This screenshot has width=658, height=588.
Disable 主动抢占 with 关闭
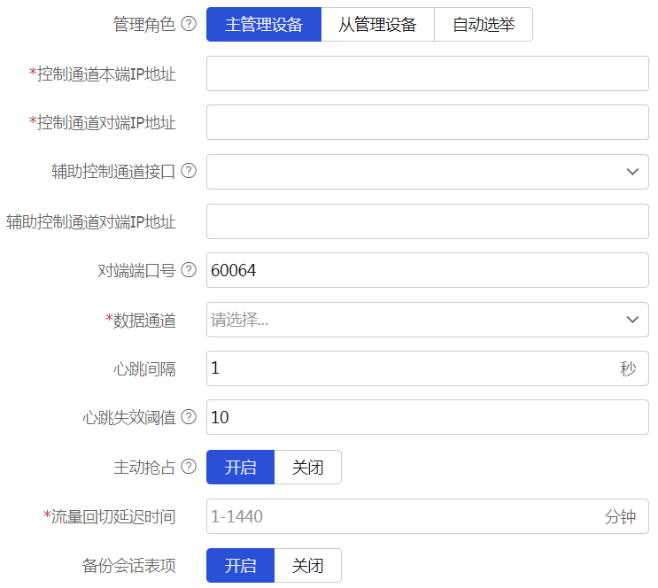pos(307,467)
